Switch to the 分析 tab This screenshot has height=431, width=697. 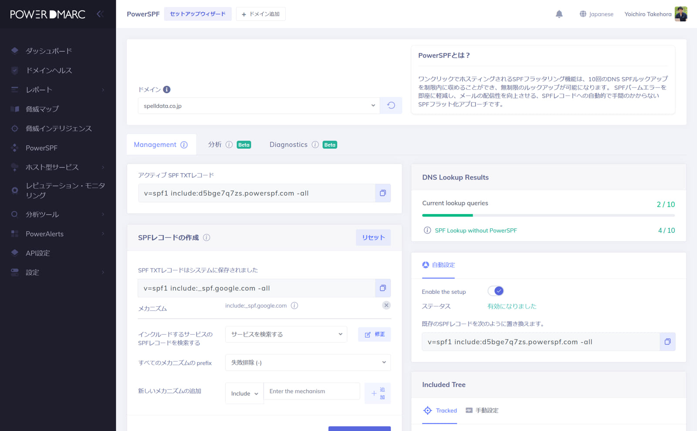click(229, 145)
